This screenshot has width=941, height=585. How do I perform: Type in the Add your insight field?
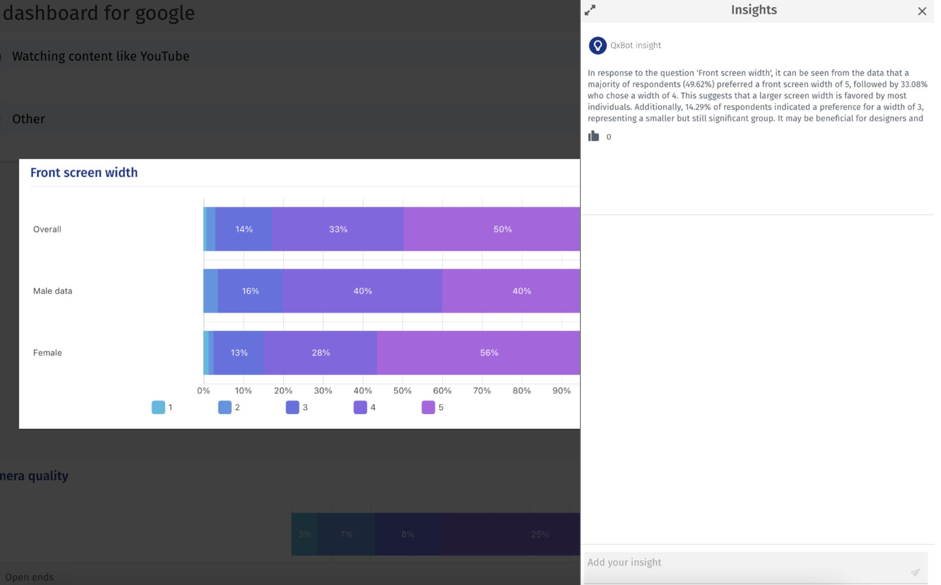click(x=743, y=562)
